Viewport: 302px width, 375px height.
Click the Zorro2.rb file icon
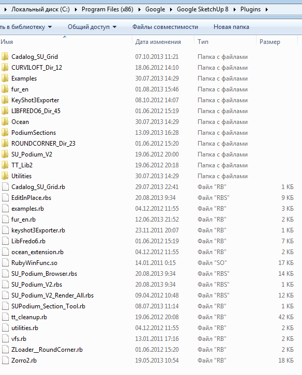click(x=5, y=360)
